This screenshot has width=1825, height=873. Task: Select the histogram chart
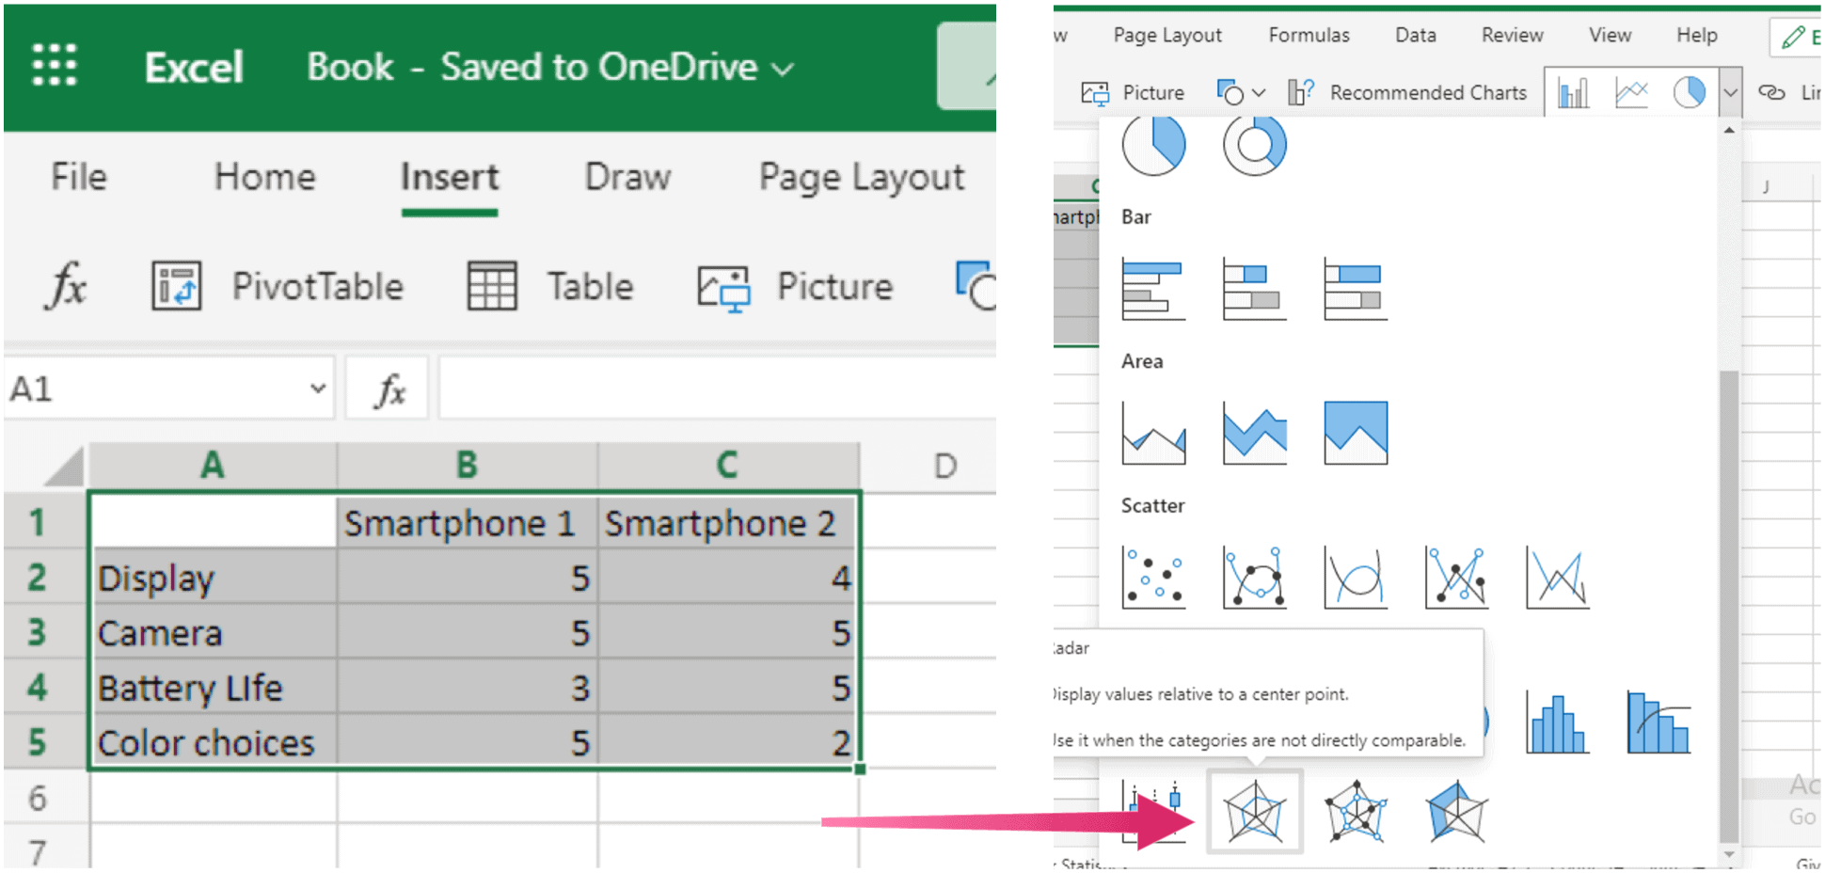(1557, 722)
